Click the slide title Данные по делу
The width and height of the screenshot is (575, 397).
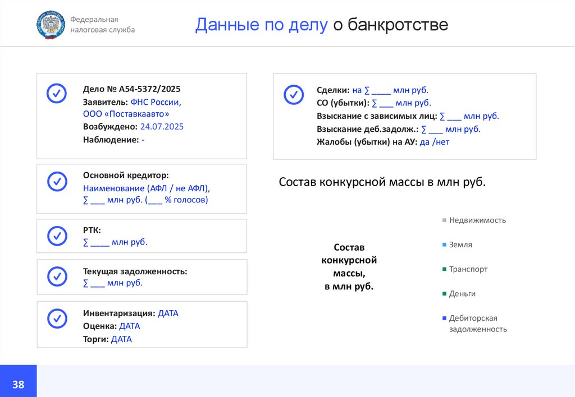(262, 25)
